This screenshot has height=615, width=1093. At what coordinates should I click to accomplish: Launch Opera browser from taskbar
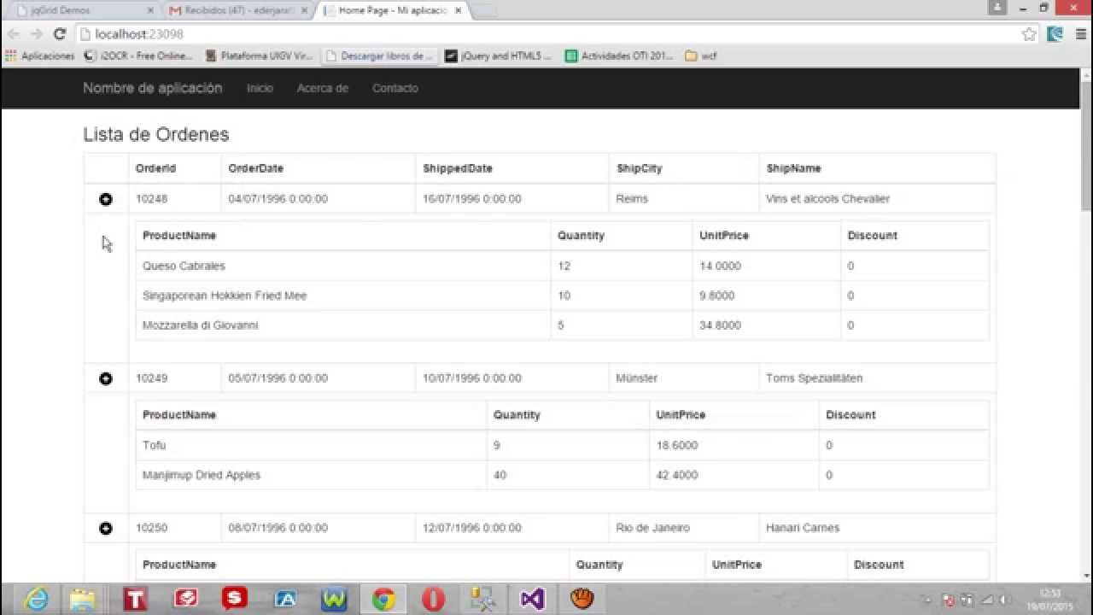(x=433, y=599)
